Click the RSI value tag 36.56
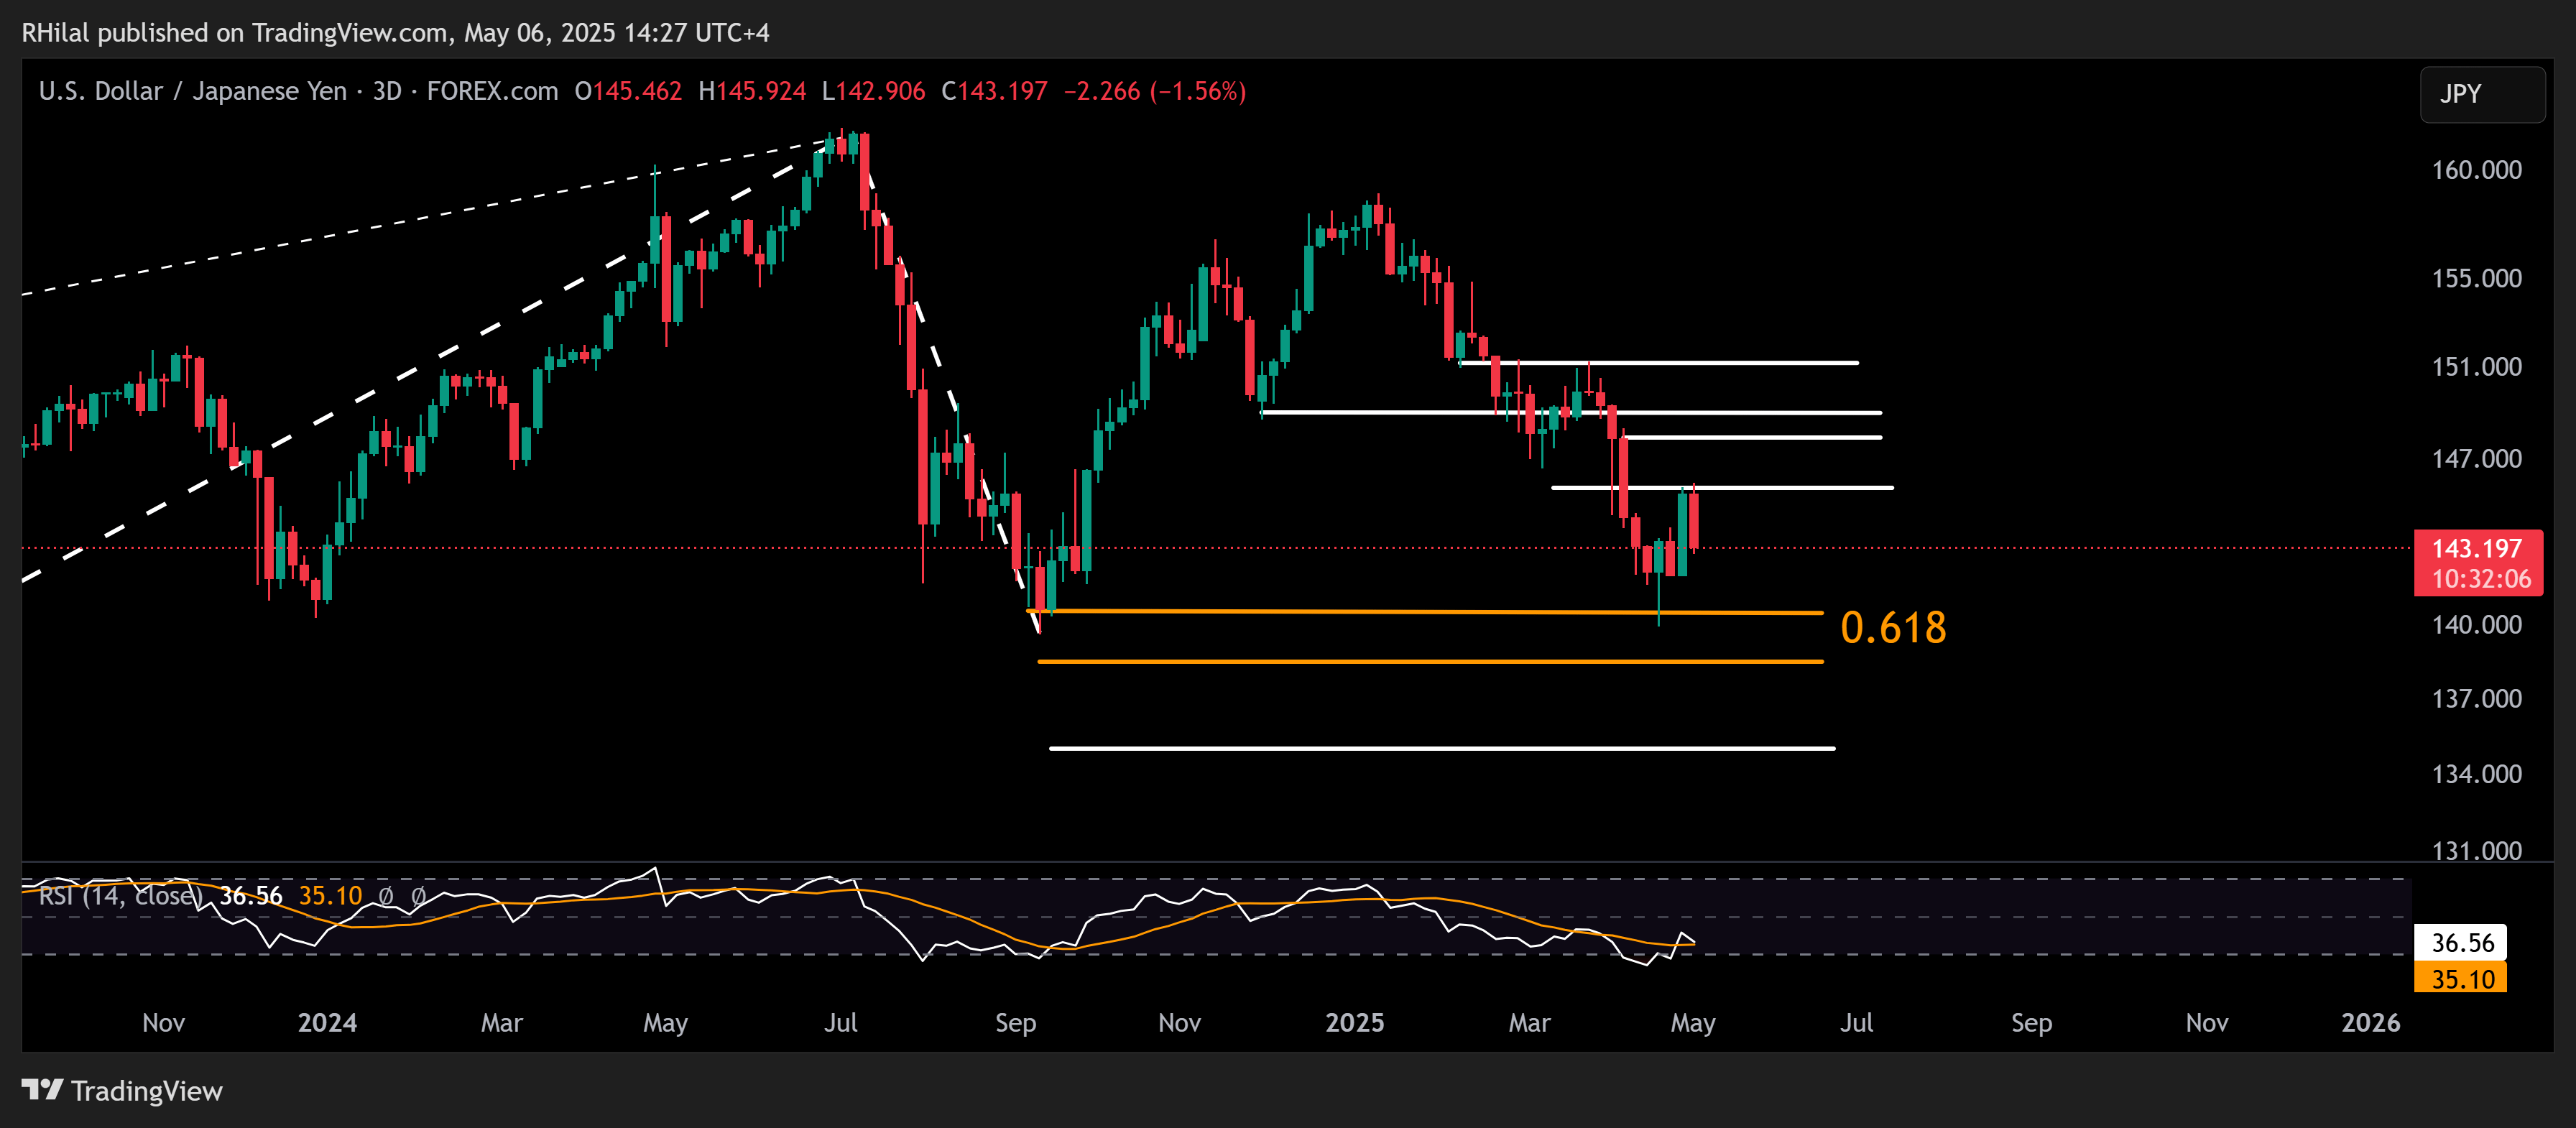Viewport: 2576px width, 1128px height. click(x=2462, y=943)
